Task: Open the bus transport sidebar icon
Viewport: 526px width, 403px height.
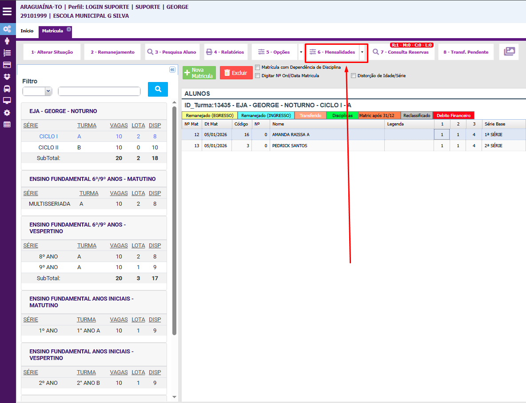Action: [x=7, y=89]
